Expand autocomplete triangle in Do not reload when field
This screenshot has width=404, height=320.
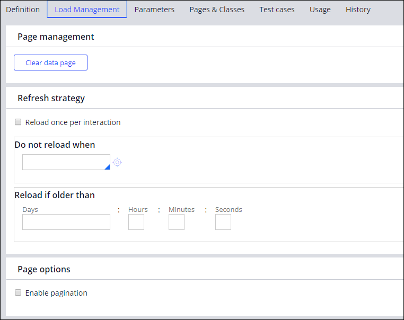(107, 167)
